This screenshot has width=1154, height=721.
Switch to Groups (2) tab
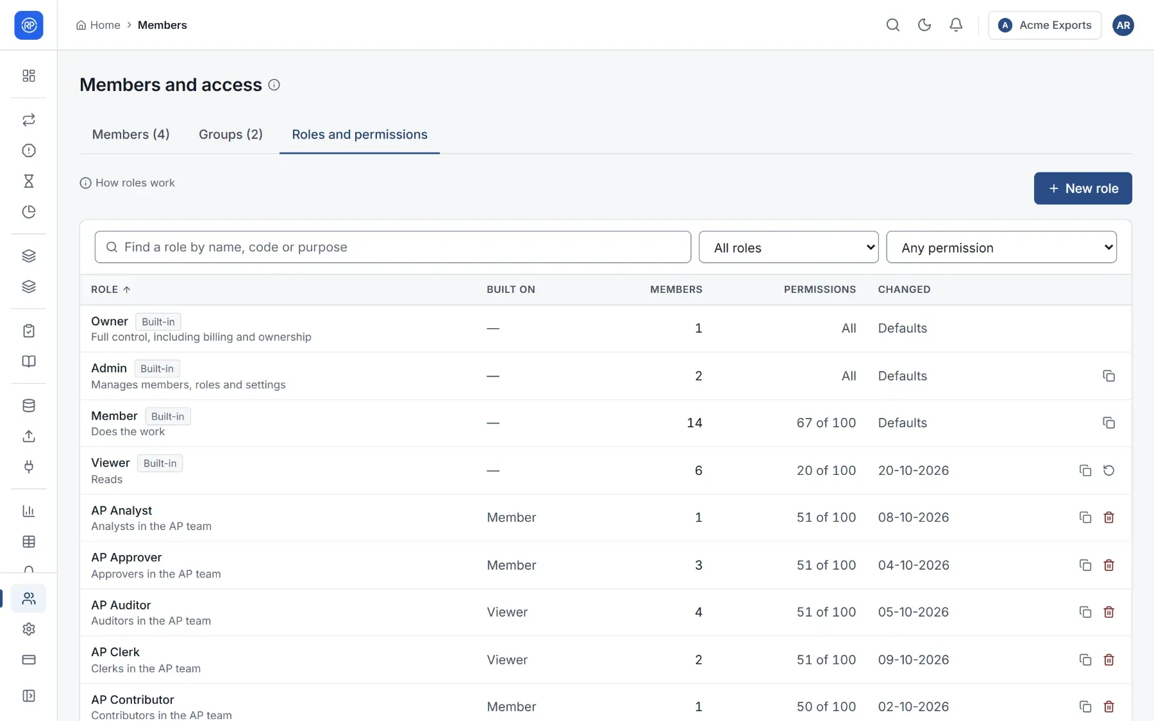(231, 135)
